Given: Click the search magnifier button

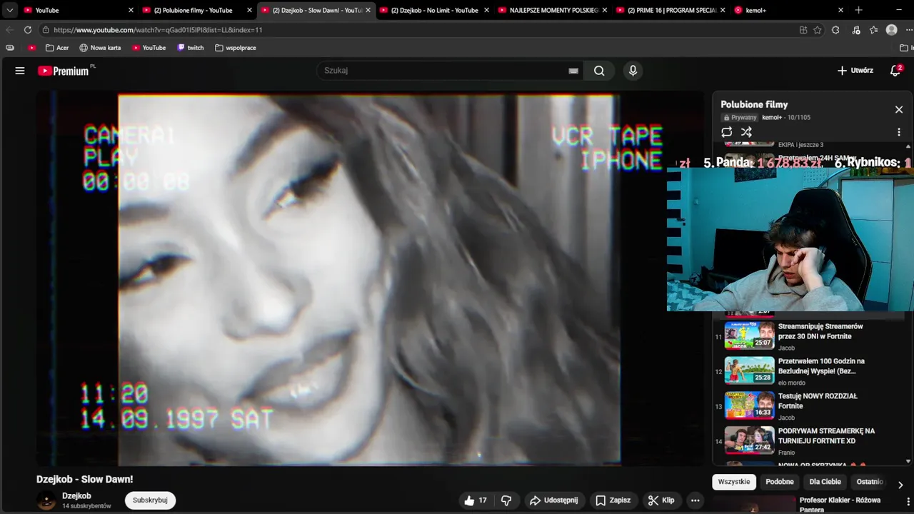Looking at the screenshot, I should [599, 71].
